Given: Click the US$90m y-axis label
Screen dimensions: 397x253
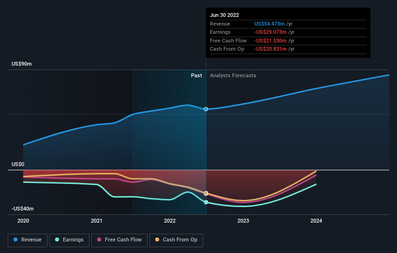Looking at the screenshot, I should coord(22,64).
